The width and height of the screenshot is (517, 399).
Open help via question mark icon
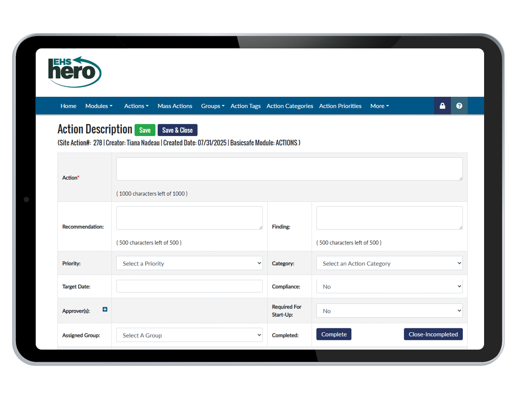pos(459,106)
